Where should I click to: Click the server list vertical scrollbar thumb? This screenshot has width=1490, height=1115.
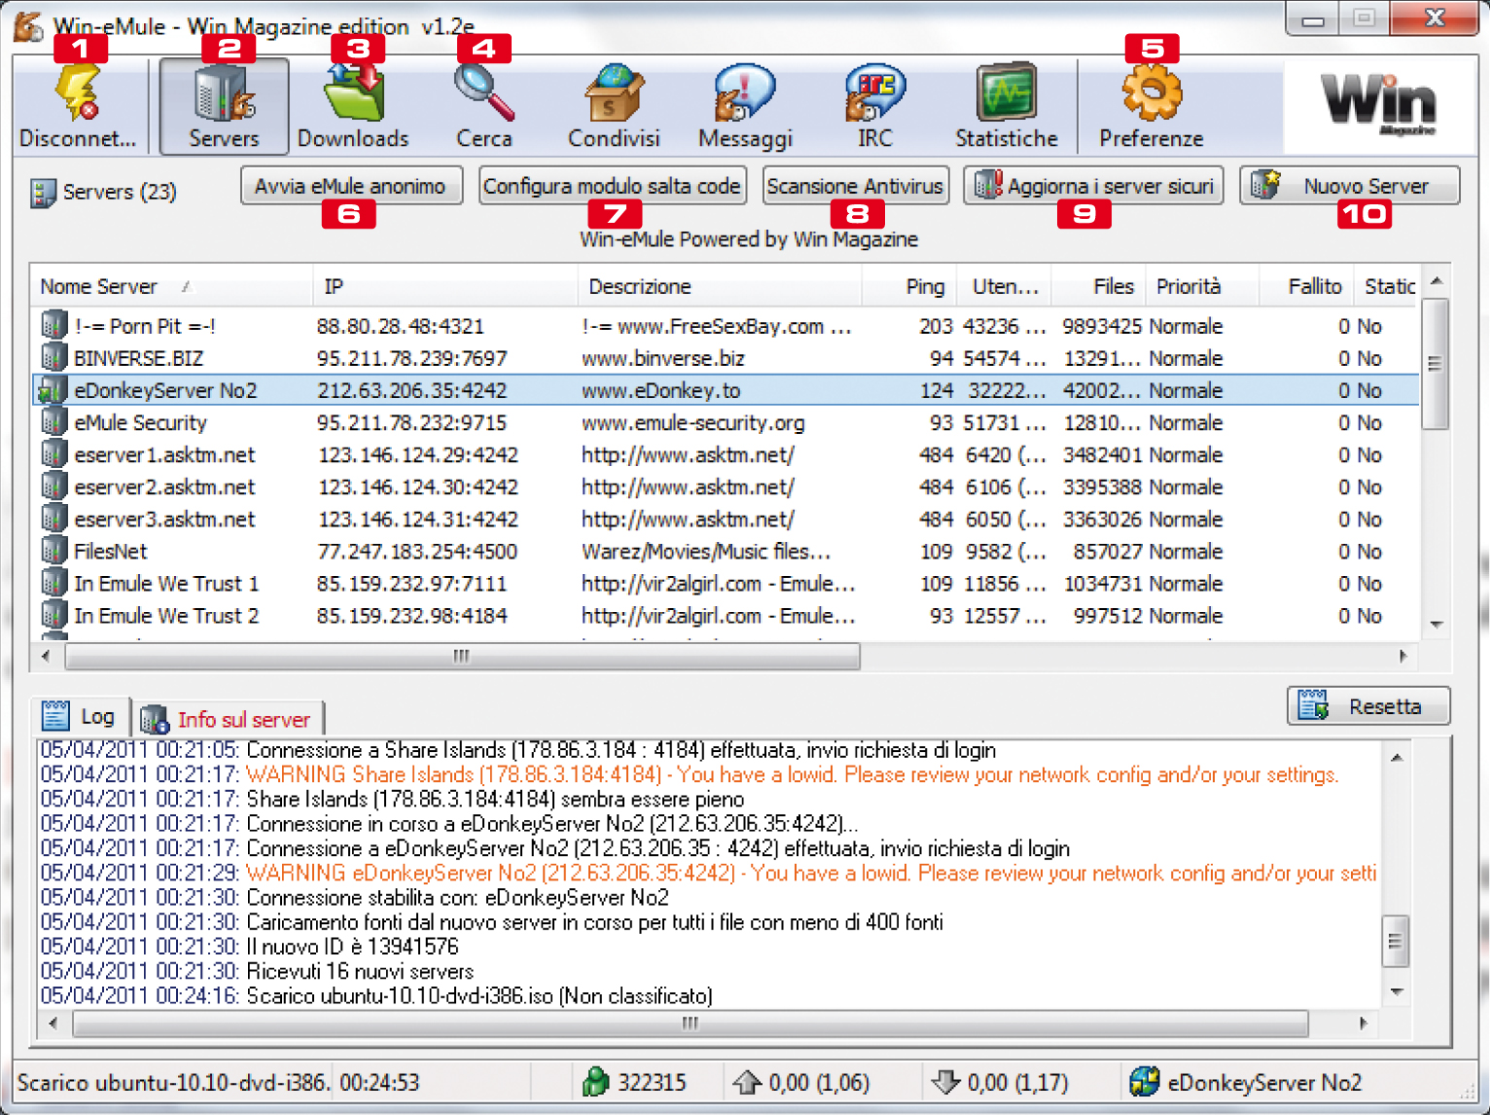point(1435,364)
